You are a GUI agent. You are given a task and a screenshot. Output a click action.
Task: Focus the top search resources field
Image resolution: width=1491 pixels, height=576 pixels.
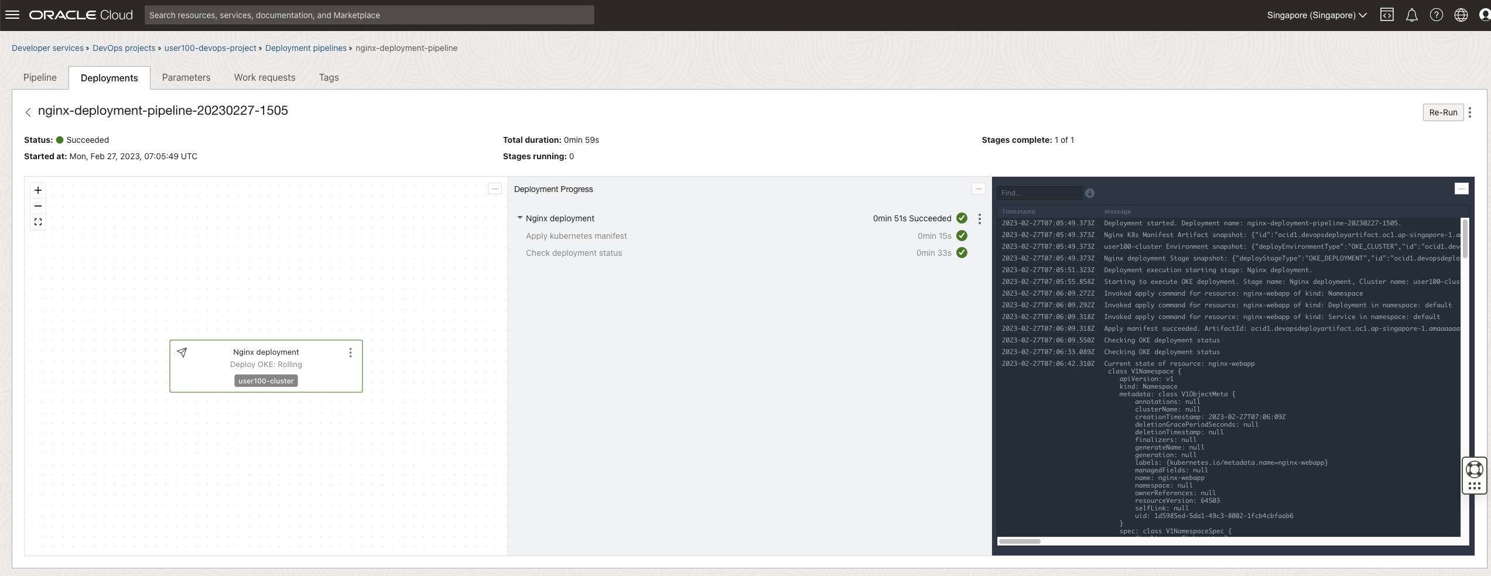click(x=370, y=15)
